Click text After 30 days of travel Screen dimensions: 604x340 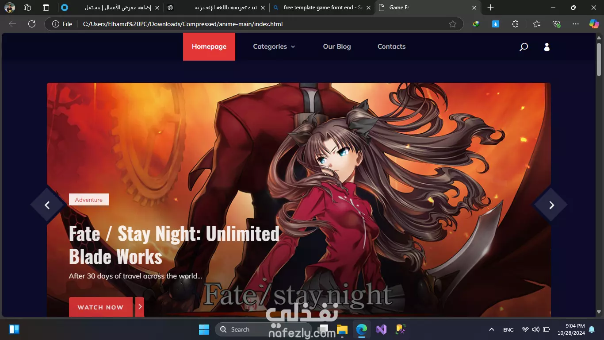tap(135, 276)
